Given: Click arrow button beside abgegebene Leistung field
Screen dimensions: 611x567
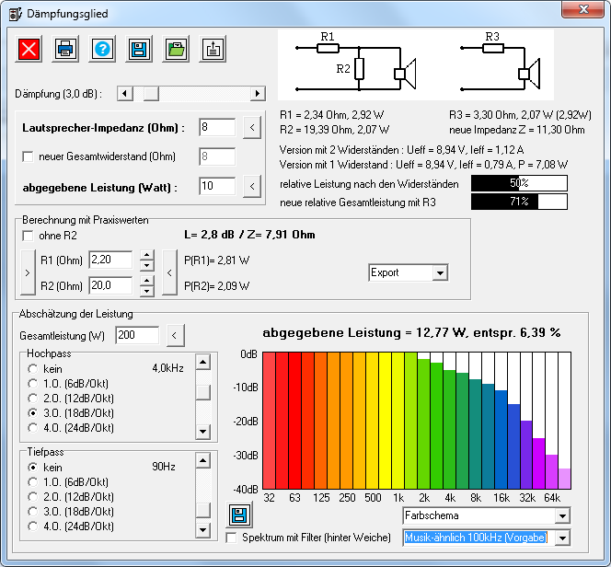Looking at the screenshot, I should click(252, 187).
